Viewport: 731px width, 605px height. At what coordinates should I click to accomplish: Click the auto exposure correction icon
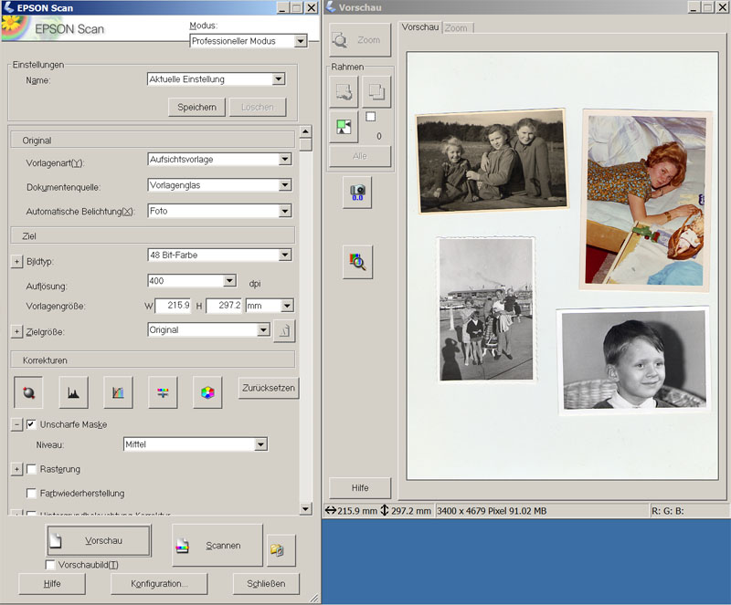pos(28,392)
